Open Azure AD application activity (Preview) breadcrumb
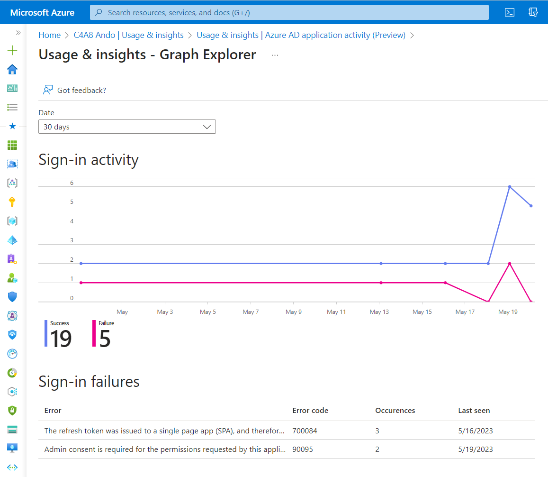The height and width of the screenshot is (477, 548). 301,35
